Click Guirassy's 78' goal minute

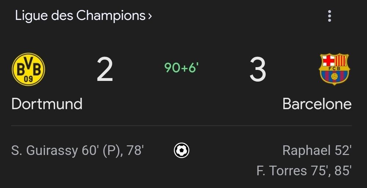click(135, 151)
